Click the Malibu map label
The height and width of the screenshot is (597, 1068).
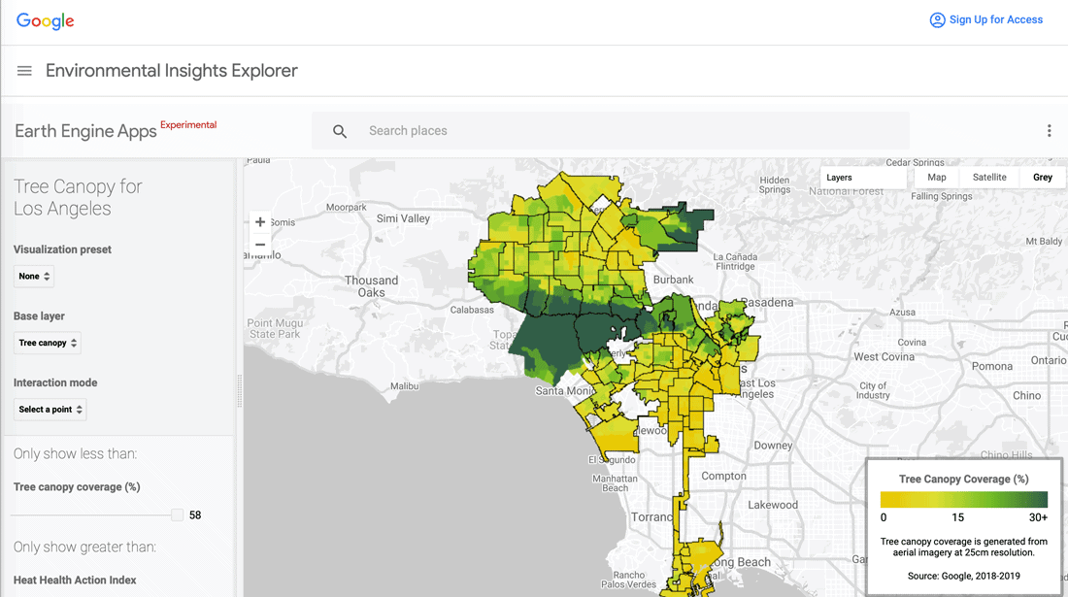[x=405, y=386]
